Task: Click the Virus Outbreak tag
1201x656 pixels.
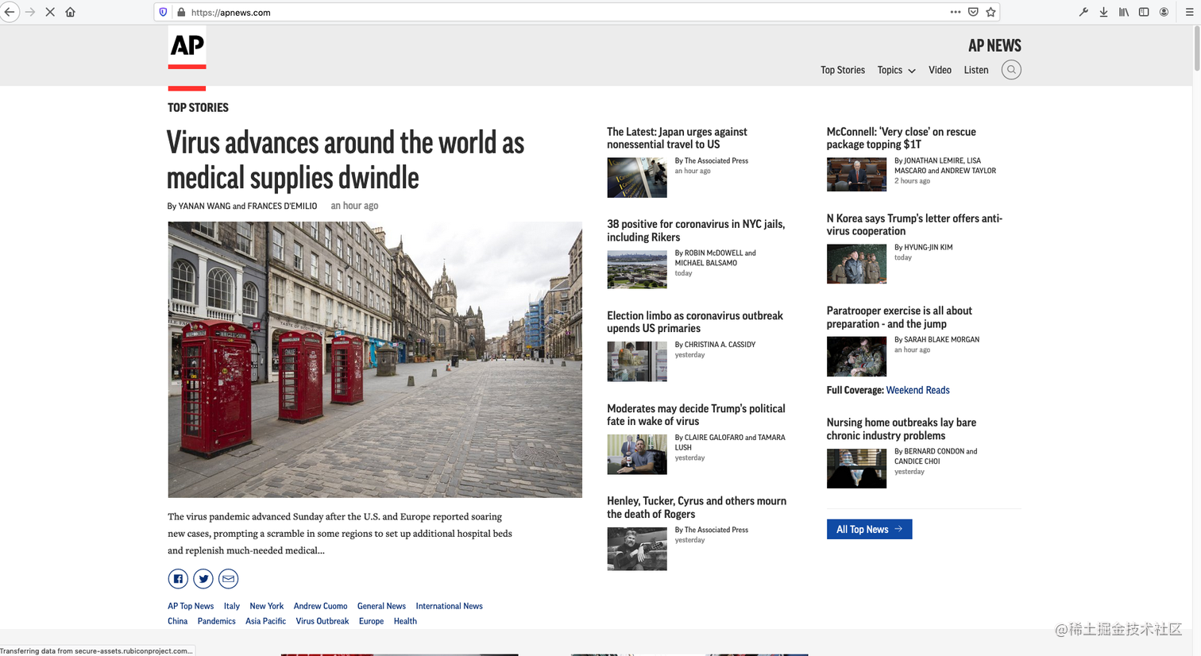Action: pyautogui.click(x=322, y=621)
